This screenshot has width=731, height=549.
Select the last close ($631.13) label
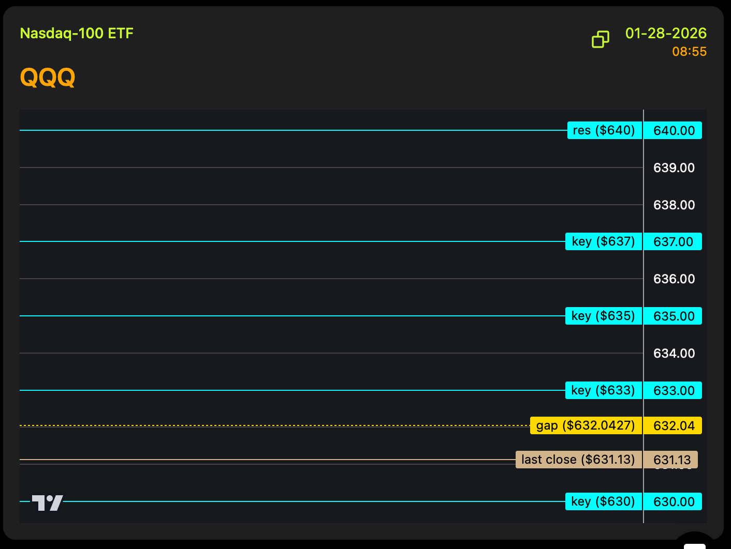[579, 460]
